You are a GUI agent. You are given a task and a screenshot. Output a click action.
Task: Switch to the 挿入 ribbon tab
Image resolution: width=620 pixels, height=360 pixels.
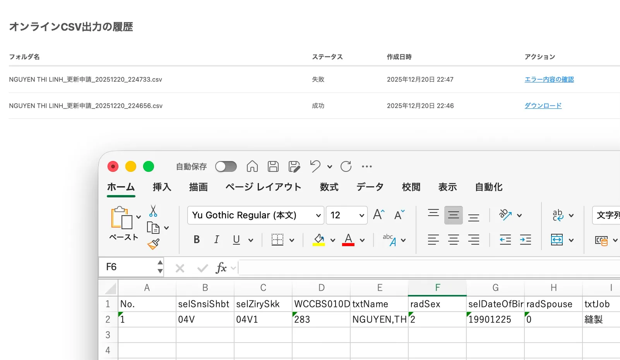[x=162, y=187]
